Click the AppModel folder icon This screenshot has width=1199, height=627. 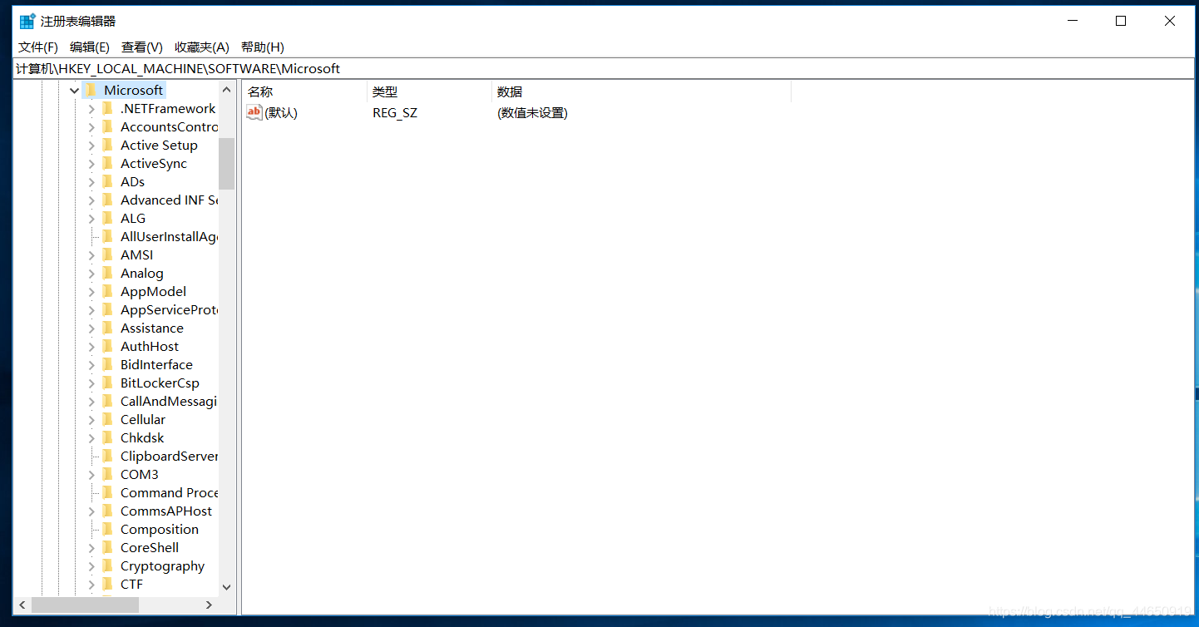coord(107,291)
